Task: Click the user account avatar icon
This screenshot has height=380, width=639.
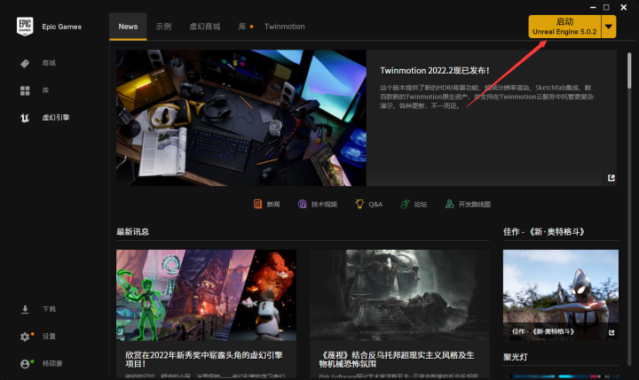Action: point(25,364)
